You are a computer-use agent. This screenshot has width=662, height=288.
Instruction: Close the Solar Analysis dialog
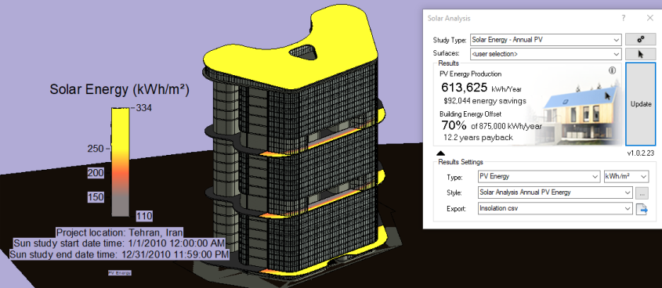tap(649, 18)
